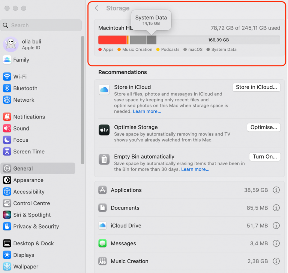
Task: Select the Bluetooth icon in sidebar
Action: click(x=7, y=88)
